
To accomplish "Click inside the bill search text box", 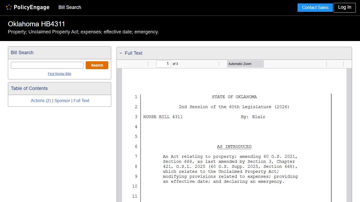I will click(x=47, y=65).
